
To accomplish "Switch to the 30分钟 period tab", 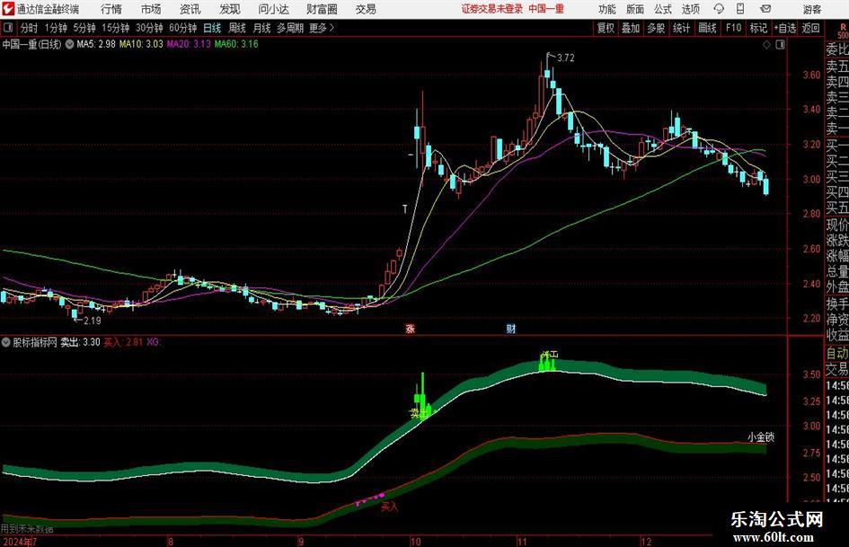I will pos(149,28).
